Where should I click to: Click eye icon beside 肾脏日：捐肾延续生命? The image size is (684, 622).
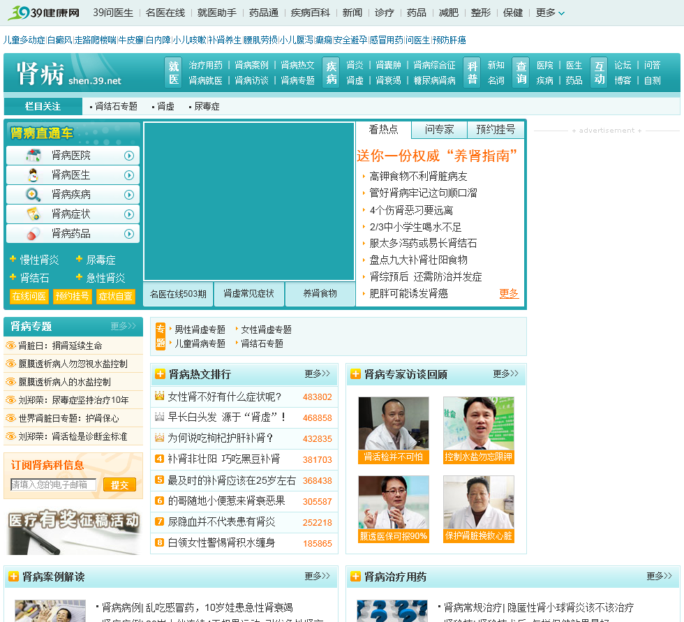(x=10, y=346)
